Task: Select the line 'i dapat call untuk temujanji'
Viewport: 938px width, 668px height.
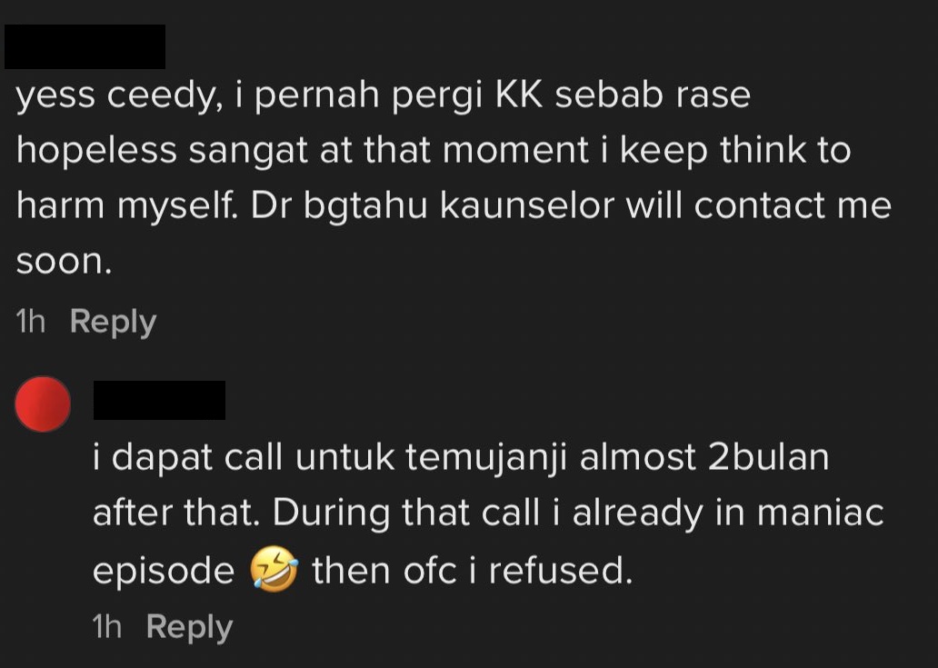Action: pyautogui.click(x=461, y=457)
